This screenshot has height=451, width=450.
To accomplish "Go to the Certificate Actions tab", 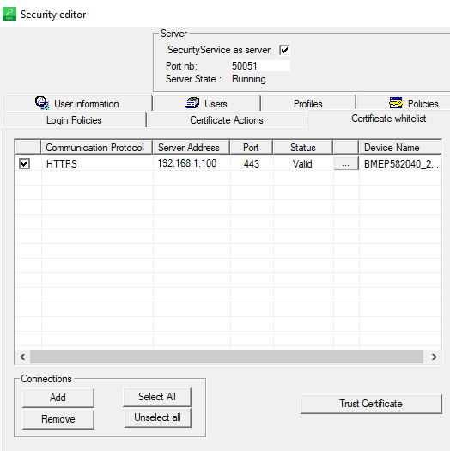I will (227, 120).
